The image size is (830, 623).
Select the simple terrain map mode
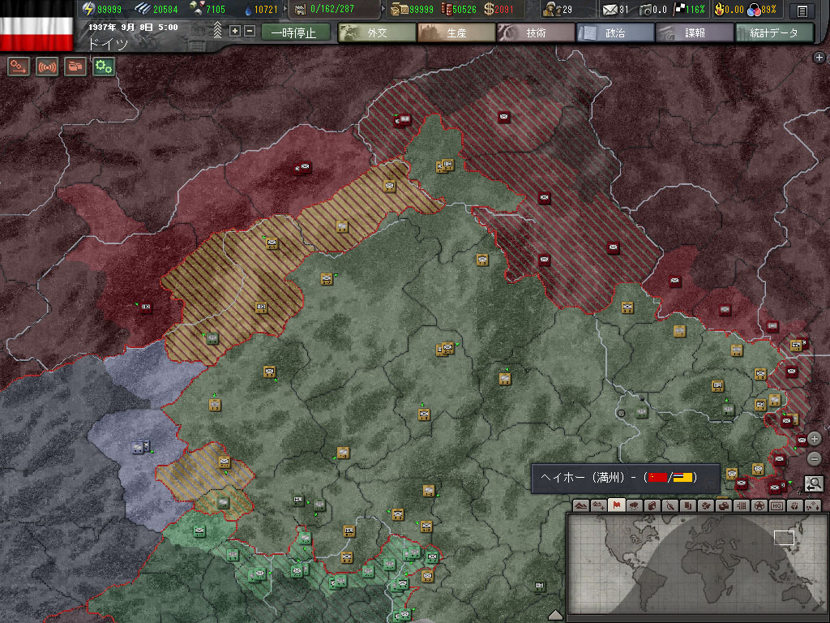(599, 506)
